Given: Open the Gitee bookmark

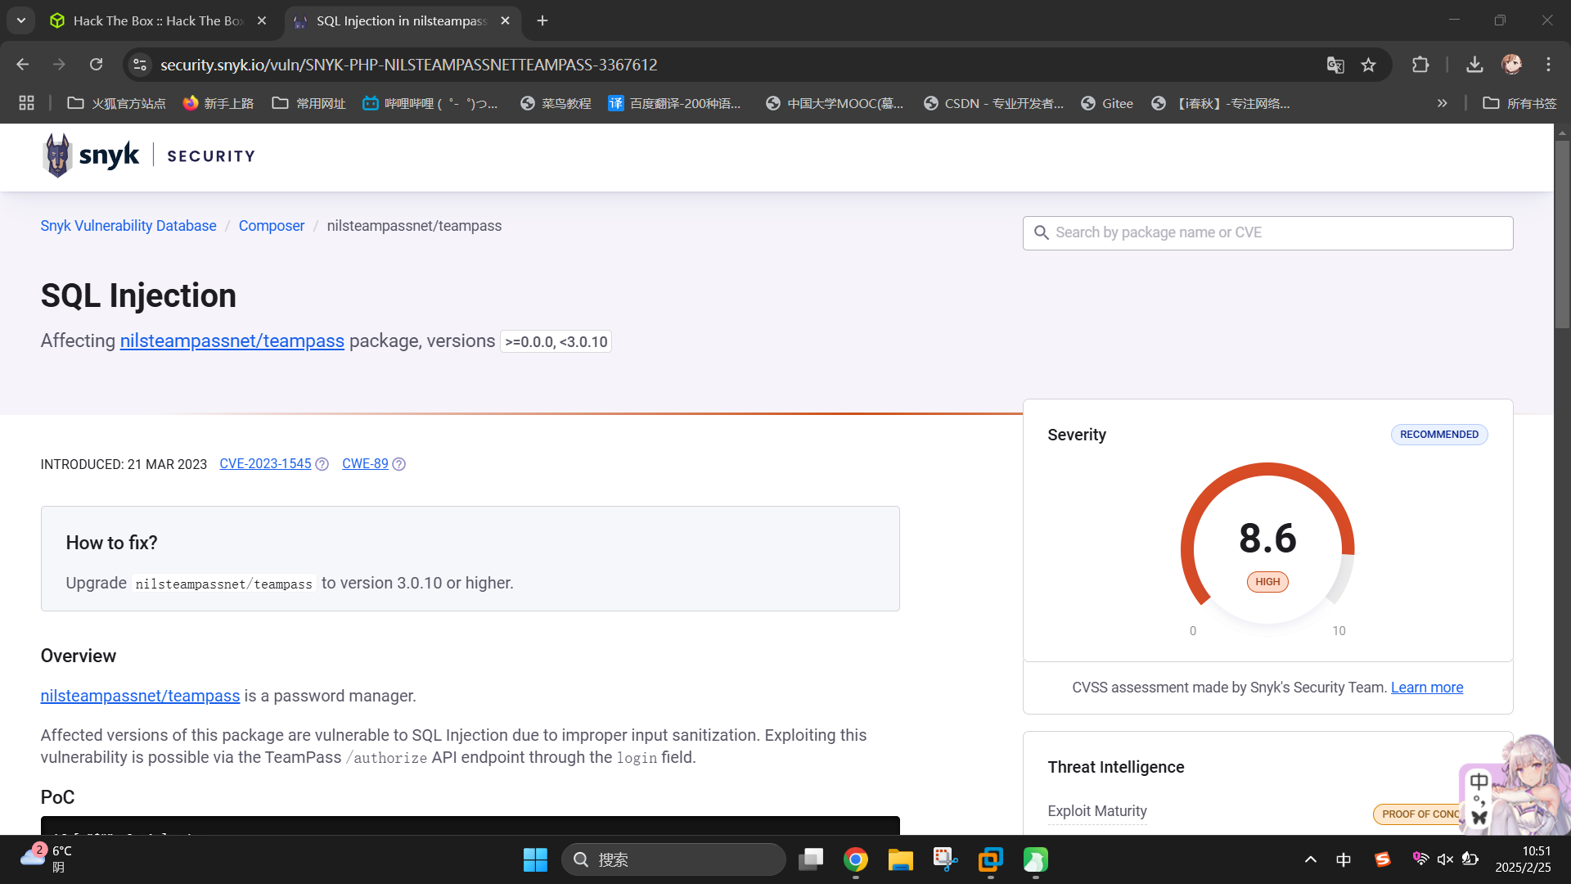Looking at the screenshot, I should [x=1107, y=103].
